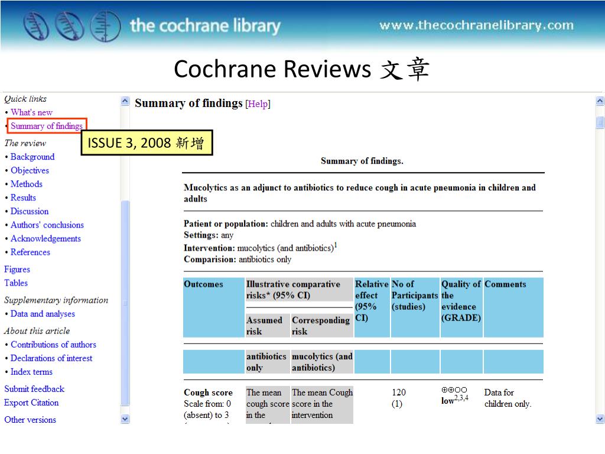Go to the Background section
Viewport: 605px width, 454px height.
pos(32,157)
